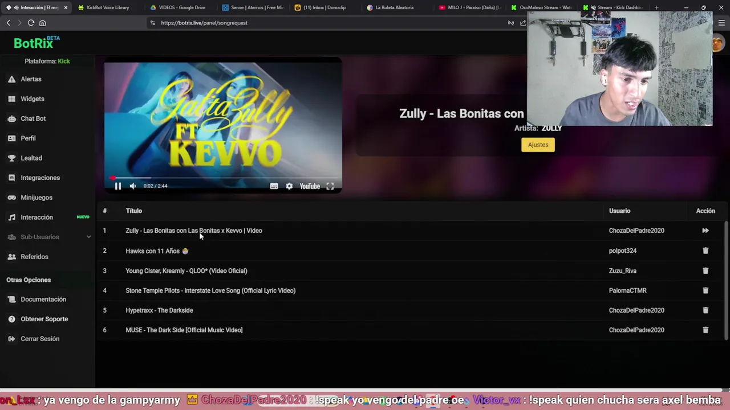
Task: Click the Acción column header
Action: point(705,211)
